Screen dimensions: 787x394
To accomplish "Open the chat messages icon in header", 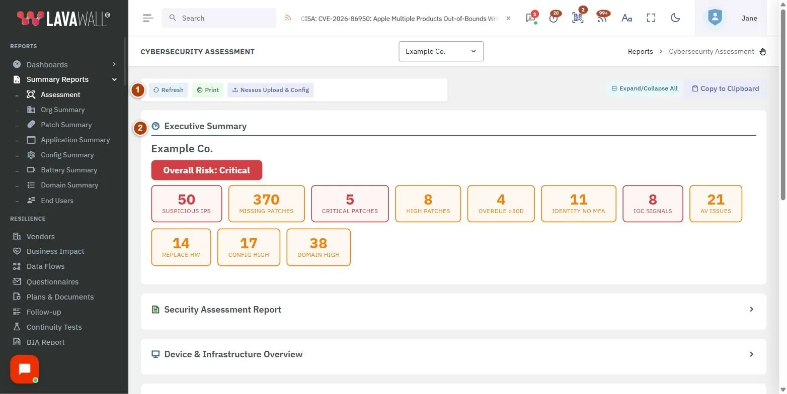I will click(530, 18).
